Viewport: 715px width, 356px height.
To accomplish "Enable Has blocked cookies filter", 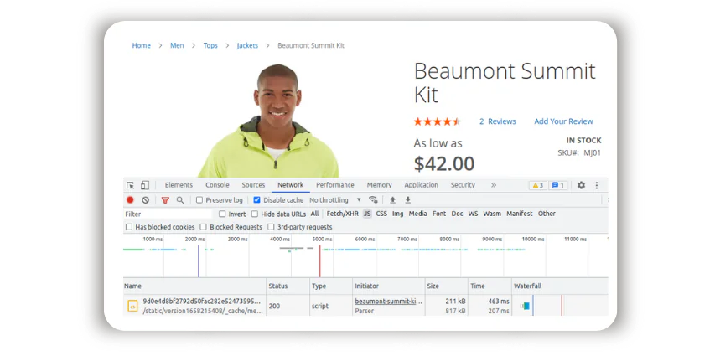I will (x=129, y=227).
